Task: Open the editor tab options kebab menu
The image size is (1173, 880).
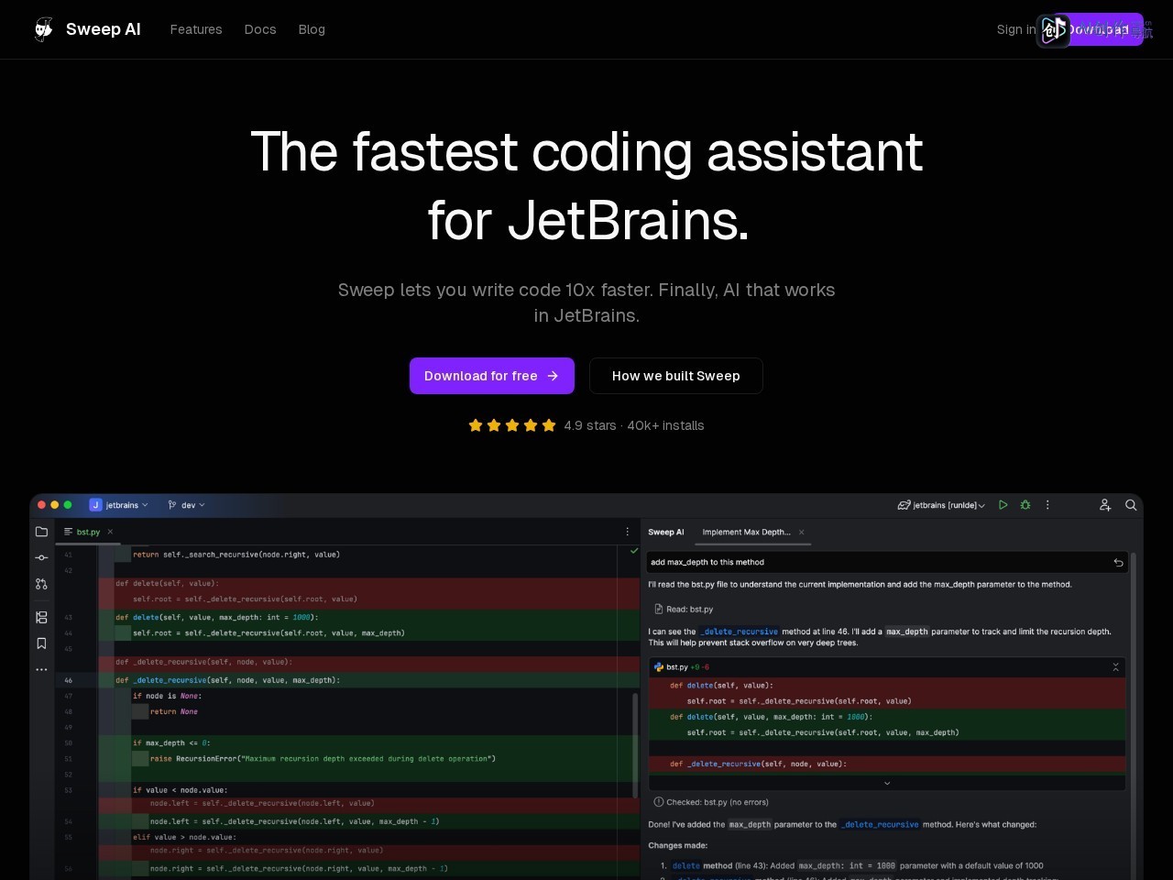Action: 628,532
